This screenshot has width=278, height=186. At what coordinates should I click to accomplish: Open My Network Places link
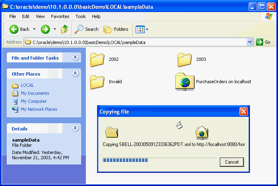pyautogui.click(x=39, y=109)
